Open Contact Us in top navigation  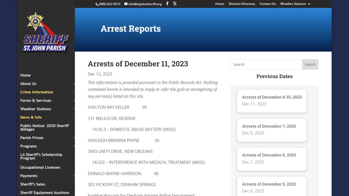pos(267,4)
